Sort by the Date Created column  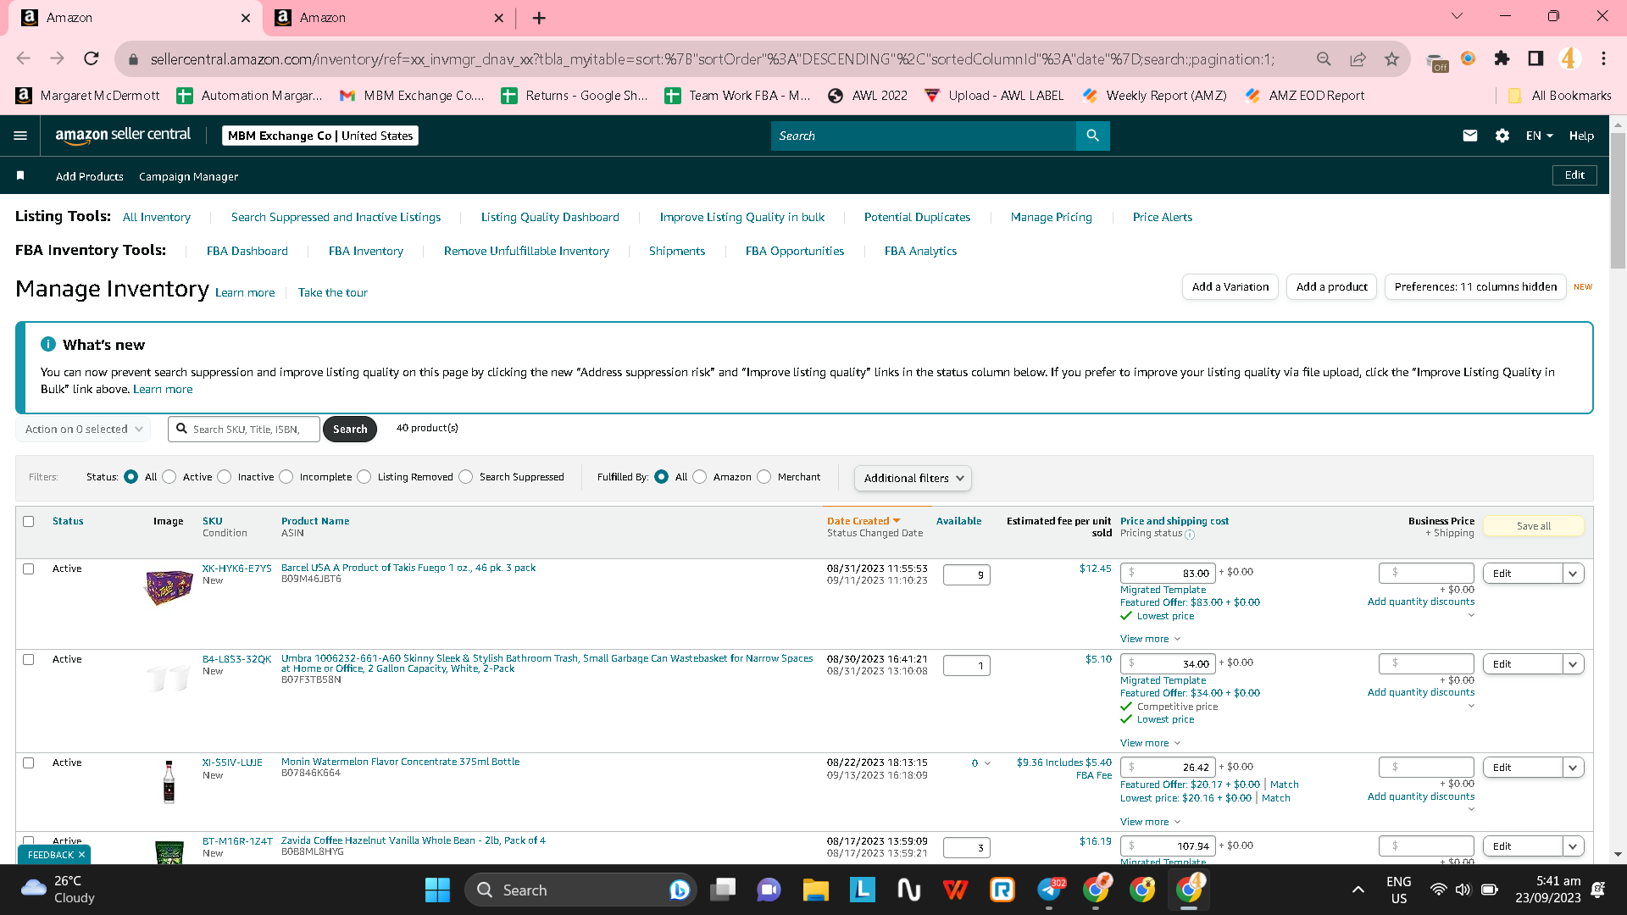tap(863, 521)
